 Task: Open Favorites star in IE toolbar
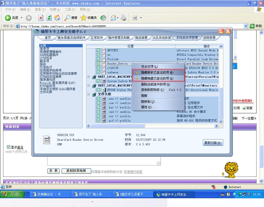coord(83,18)
